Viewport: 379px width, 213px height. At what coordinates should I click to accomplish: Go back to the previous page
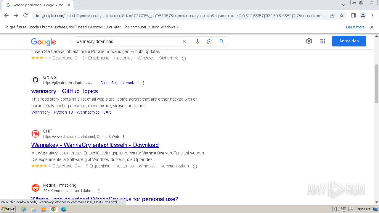[7, 15]
